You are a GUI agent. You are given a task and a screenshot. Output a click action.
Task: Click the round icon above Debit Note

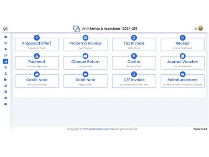(85, 74)
